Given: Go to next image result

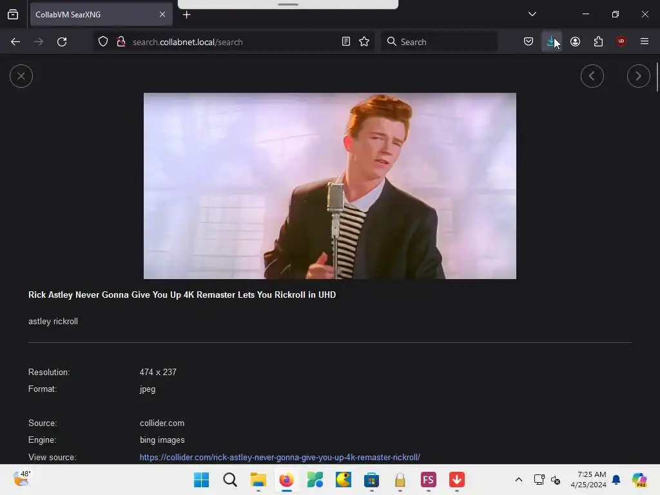Looking at the screenshot, I should coord(638,76).
